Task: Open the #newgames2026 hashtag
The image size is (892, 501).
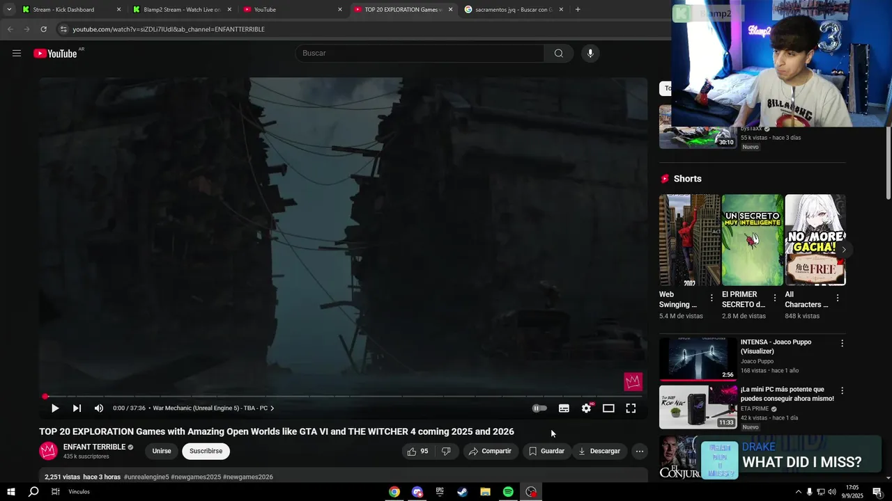Action: [x=248, y=477]
